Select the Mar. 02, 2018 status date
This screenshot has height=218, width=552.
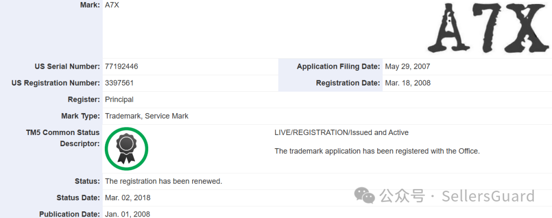pyautogui.click(x=128, y=198)
